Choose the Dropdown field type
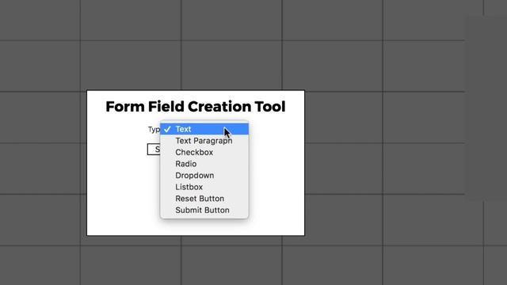The width and height of the screenshot is (507, 285). [204, 176]
